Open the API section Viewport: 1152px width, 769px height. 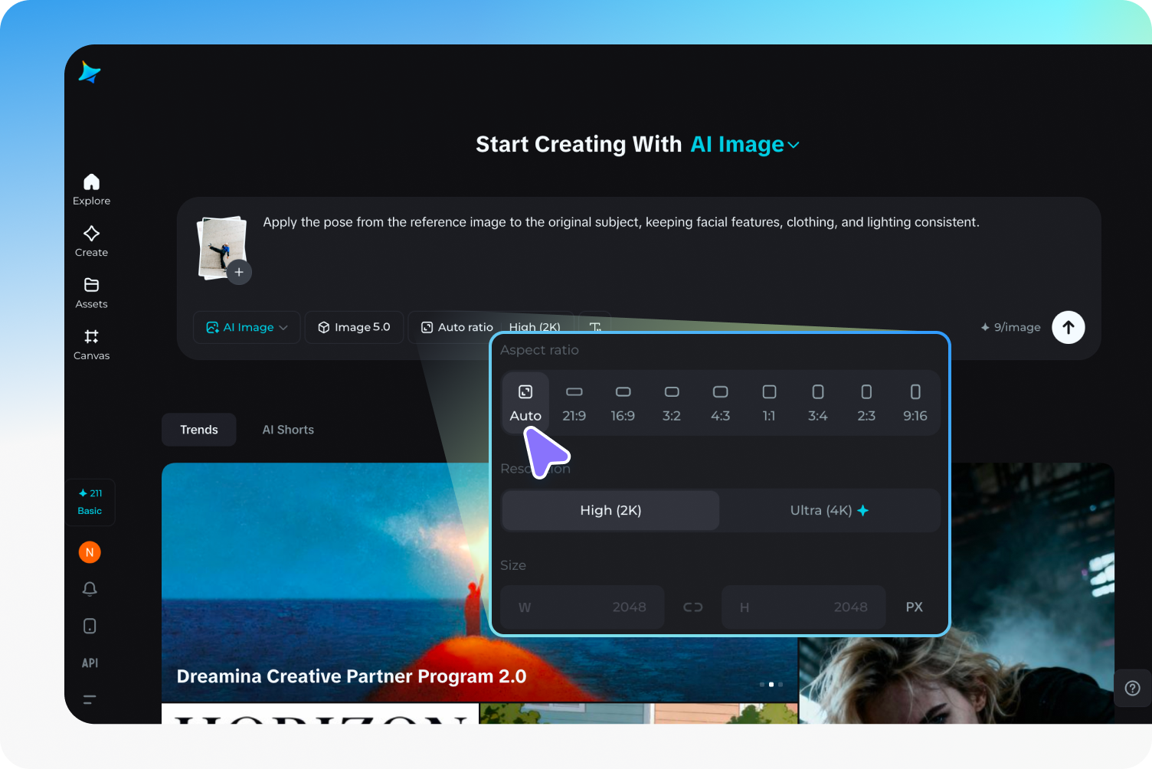coord(90,663)
